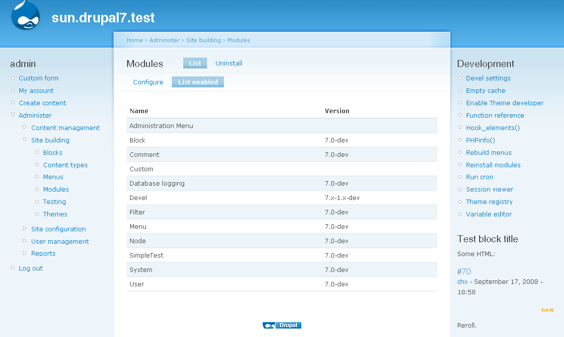Click the bullet icon beside Run cron
Screen dimensions: 564x337
[x=460, y=177]
